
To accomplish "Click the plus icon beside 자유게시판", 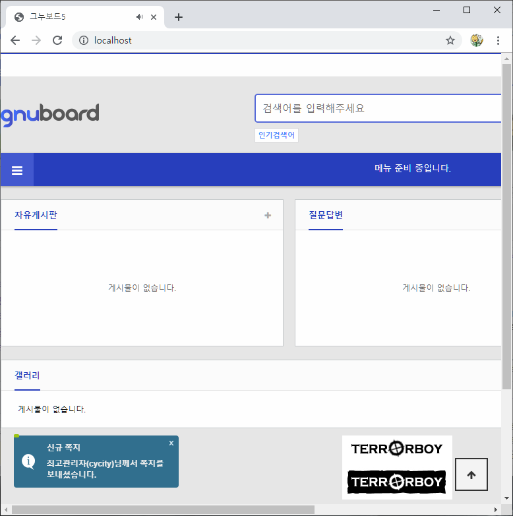I will click(268, 215).
